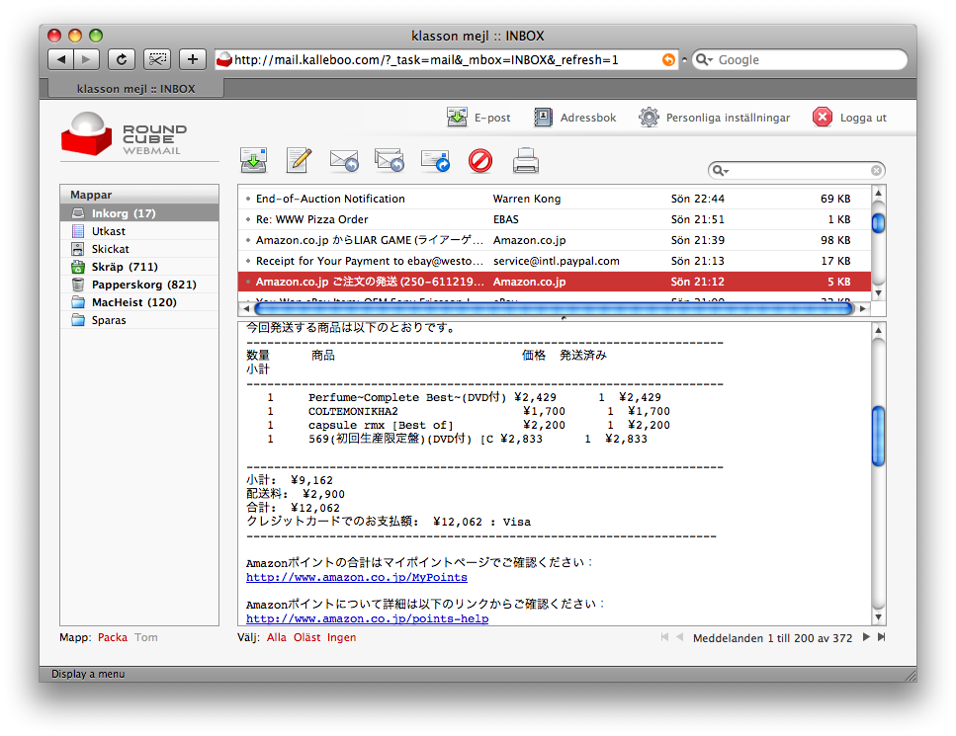Click the message list vertical scrollbar thumb
The image size is (956, 736).
879,222
